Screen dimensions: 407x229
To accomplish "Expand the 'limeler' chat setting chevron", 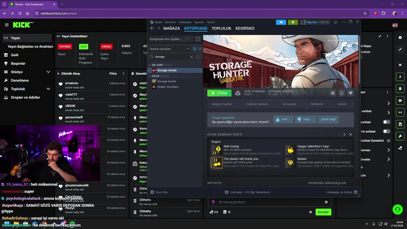I will point(389,159).
